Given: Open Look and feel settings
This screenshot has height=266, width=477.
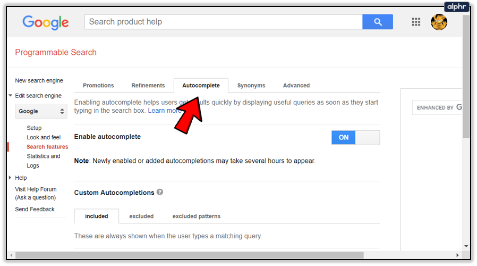Looking at the screenshot, I should [x=44, y=137].
